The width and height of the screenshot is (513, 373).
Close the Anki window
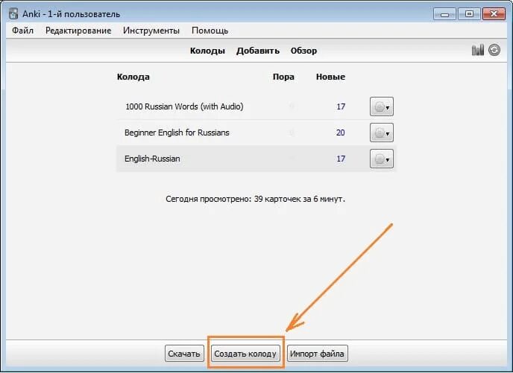pos(494,14)
